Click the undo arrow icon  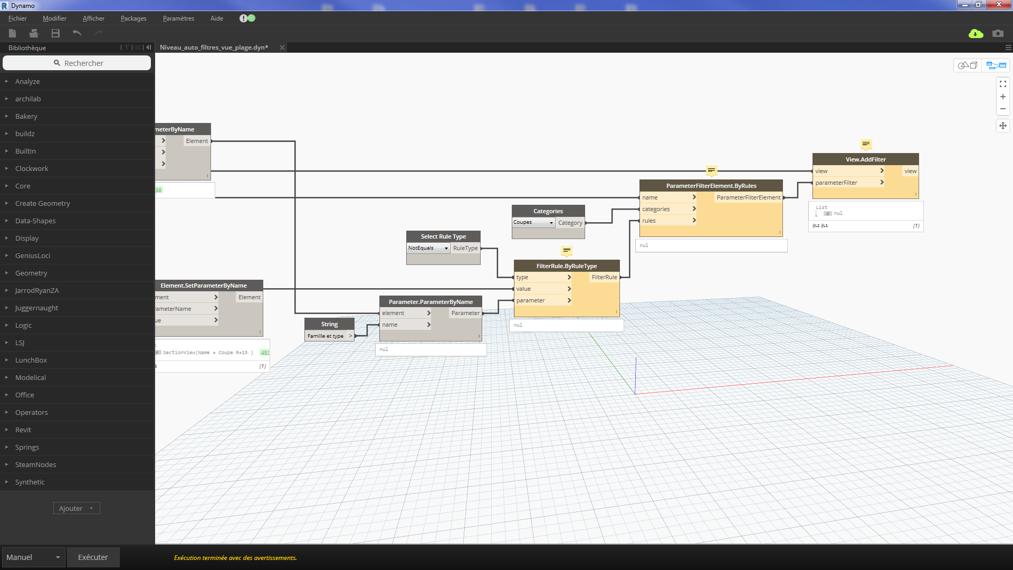tap(77, 33)
